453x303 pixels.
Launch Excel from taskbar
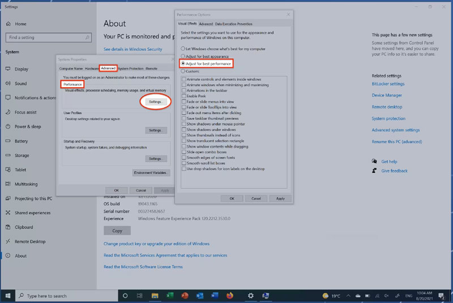pos(170,296)
